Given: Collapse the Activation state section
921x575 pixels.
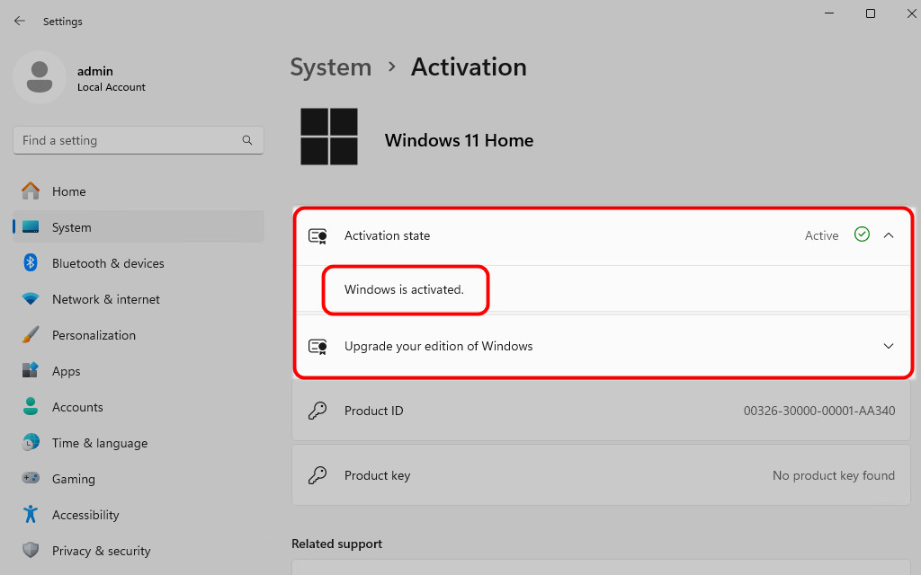Looking at the screenshot, I should pos(889,235).
